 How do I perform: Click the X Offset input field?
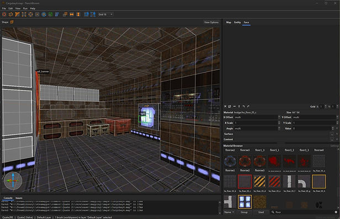(256, 117)
